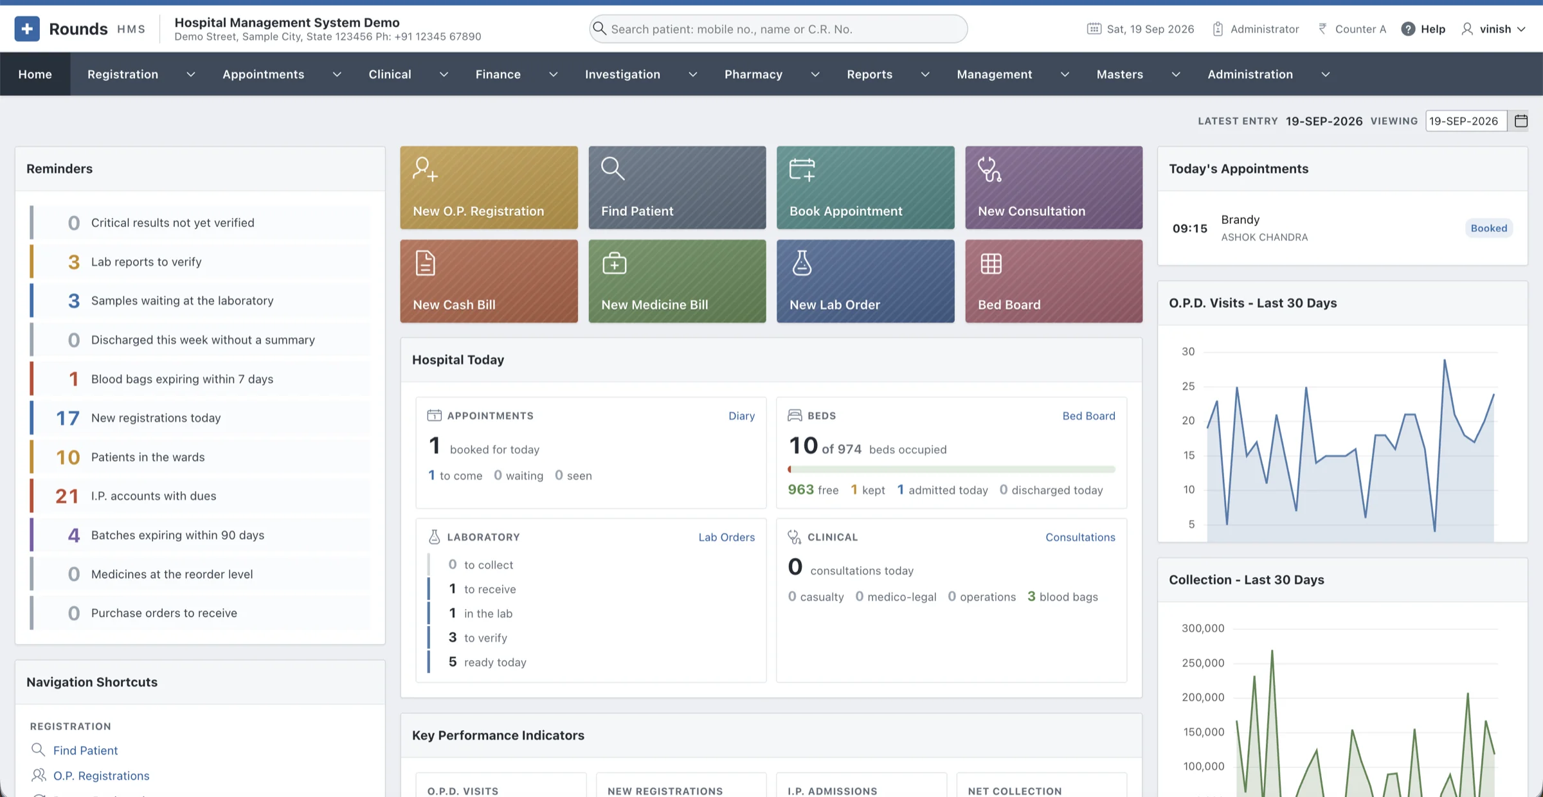The width and height of the screenshot is (1543, 797).
Task: Open the Diary link in Appointments card
Action: click(x=741, y=416)
